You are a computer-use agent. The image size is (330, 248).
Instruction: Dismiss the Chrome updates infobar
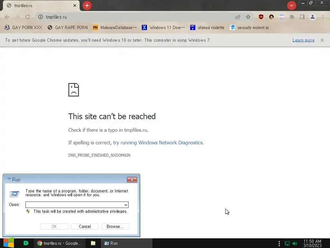tap(322, 40)
